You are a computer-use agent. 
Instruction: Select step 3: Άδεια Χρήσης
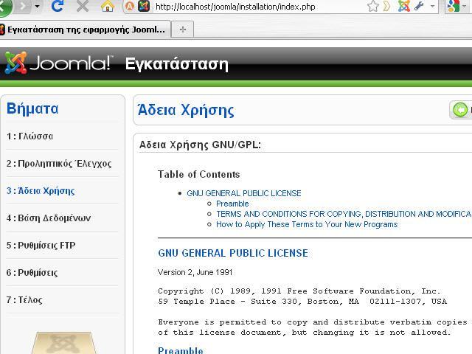(x=41, y=191)
